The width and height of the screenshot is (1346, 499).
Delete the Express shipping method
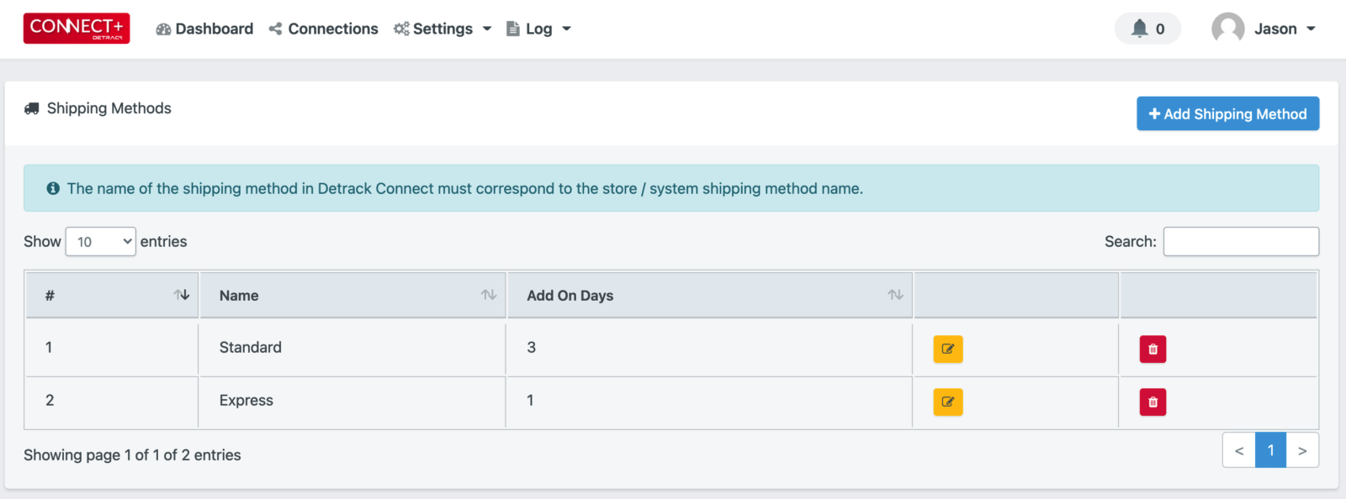tap(1153, 402)
